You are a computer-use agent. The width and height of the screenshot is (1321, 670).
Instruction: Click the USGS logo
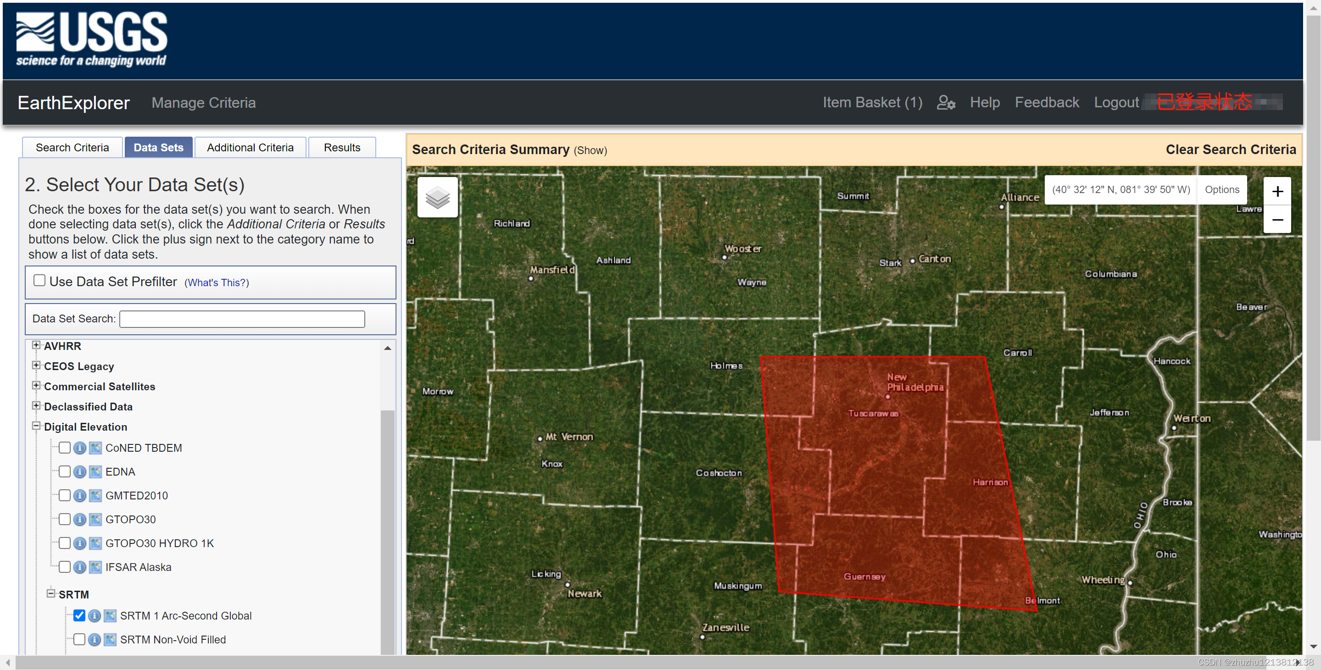point(91,39)
